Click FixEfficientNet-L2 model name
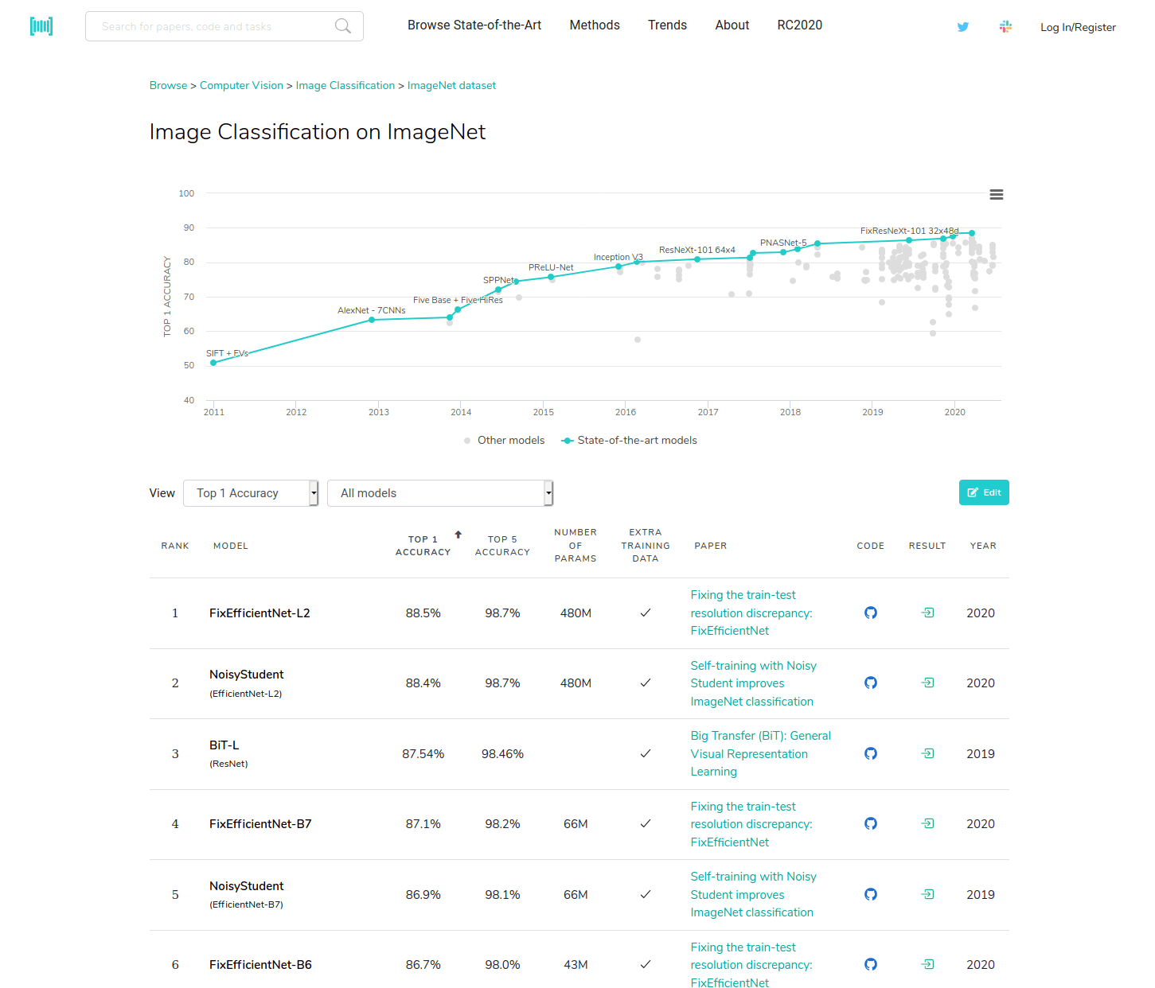Image resolution: width=1155 pixels, height=988 pixels. (x=259, y=613)
